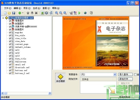This screenshot has width=140, height=100.
Task: Move item up with the arrow icon
Action: 28,13
